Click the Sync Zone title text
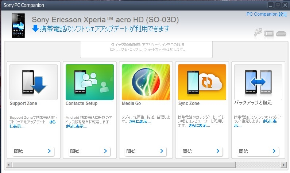 pos(189,103)
